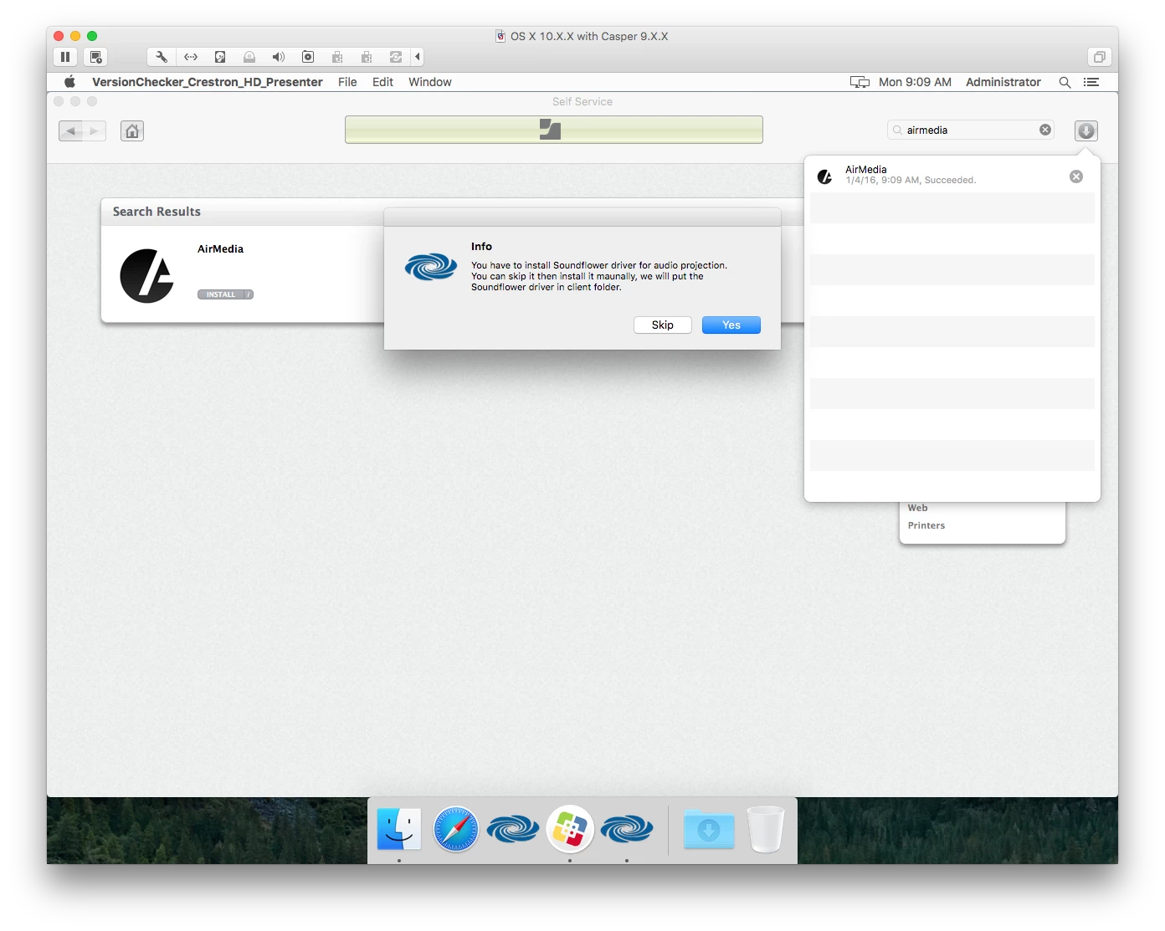Click Skip in the Info dialog
Viewport: 1165px width, 931px height.
(x=662, y=325)
